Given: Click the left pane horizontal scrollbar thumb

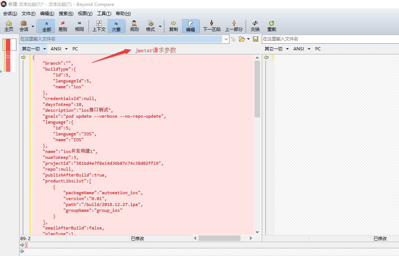Looking at the screenshot, I should pos(220,238).
